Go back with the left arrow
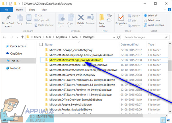Image resolution: width=172 pixels, height=123 pixels. 5,37
